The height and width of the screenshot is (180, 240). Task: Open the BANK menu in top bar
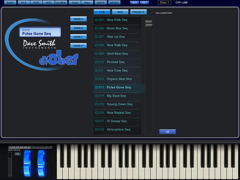pyautogui.click(x=10, y=2)
